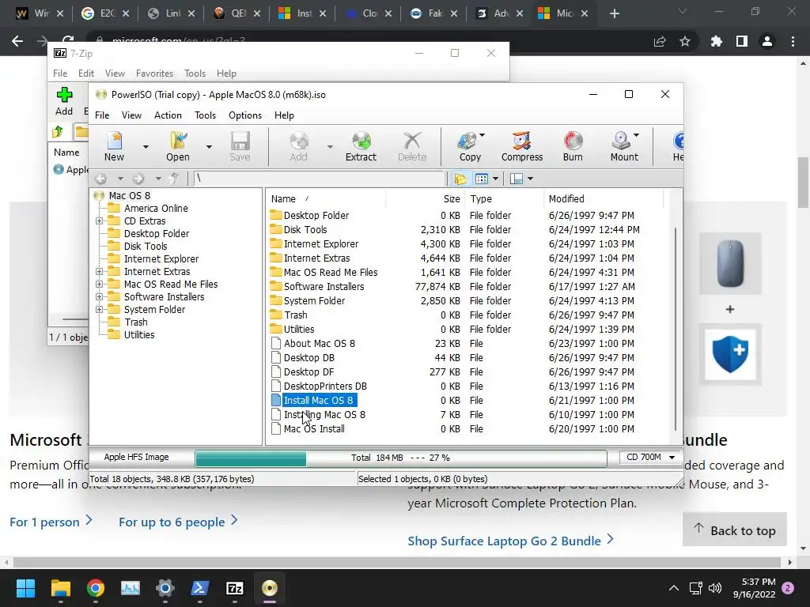Follow the For up to 6 people link

click(x=178, y=522)
